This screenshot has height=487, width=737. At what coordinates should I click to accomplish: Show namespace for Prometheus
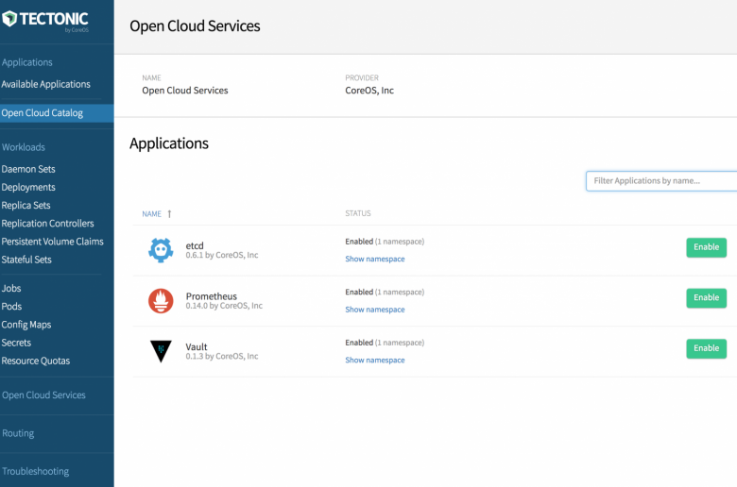[x=374, y=310]
